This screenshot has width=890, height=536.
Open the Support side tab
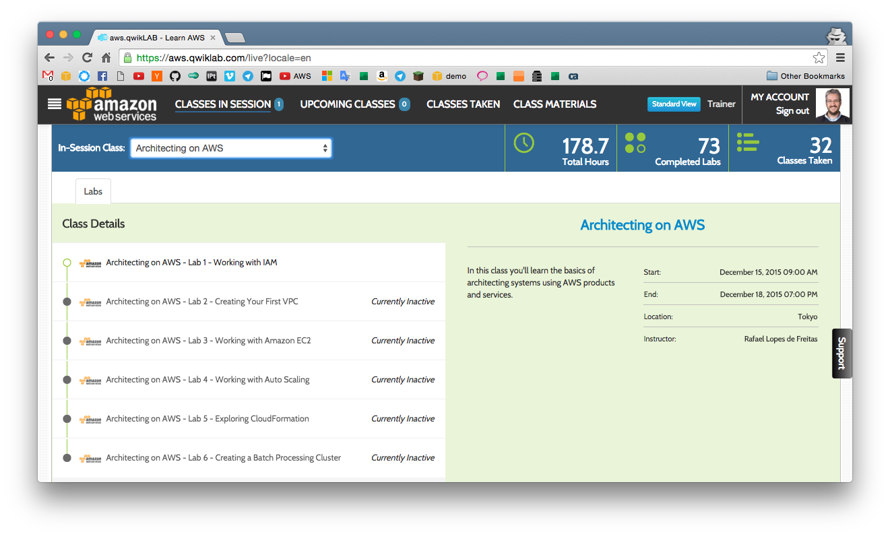[841, 353]
